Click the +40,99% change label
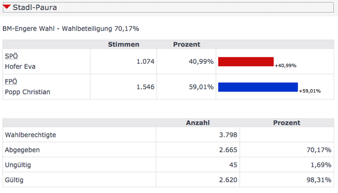 [285, 65]
